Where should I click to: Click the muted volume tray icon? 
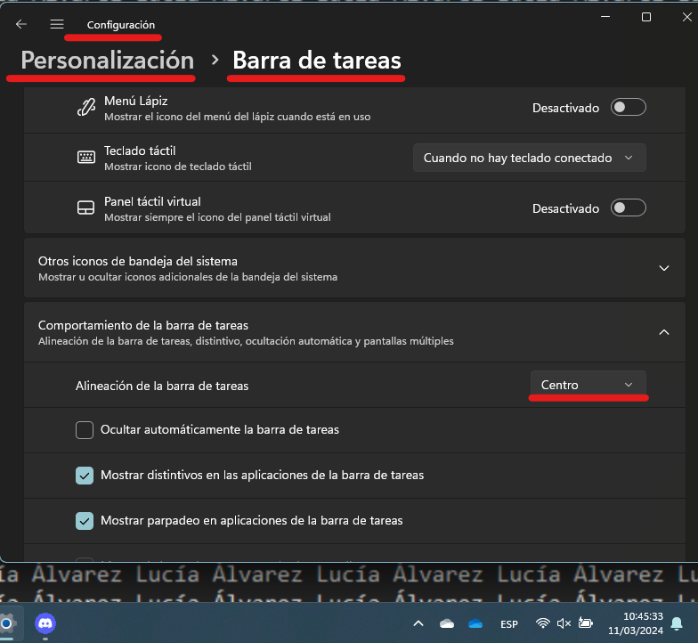point(564,623)
